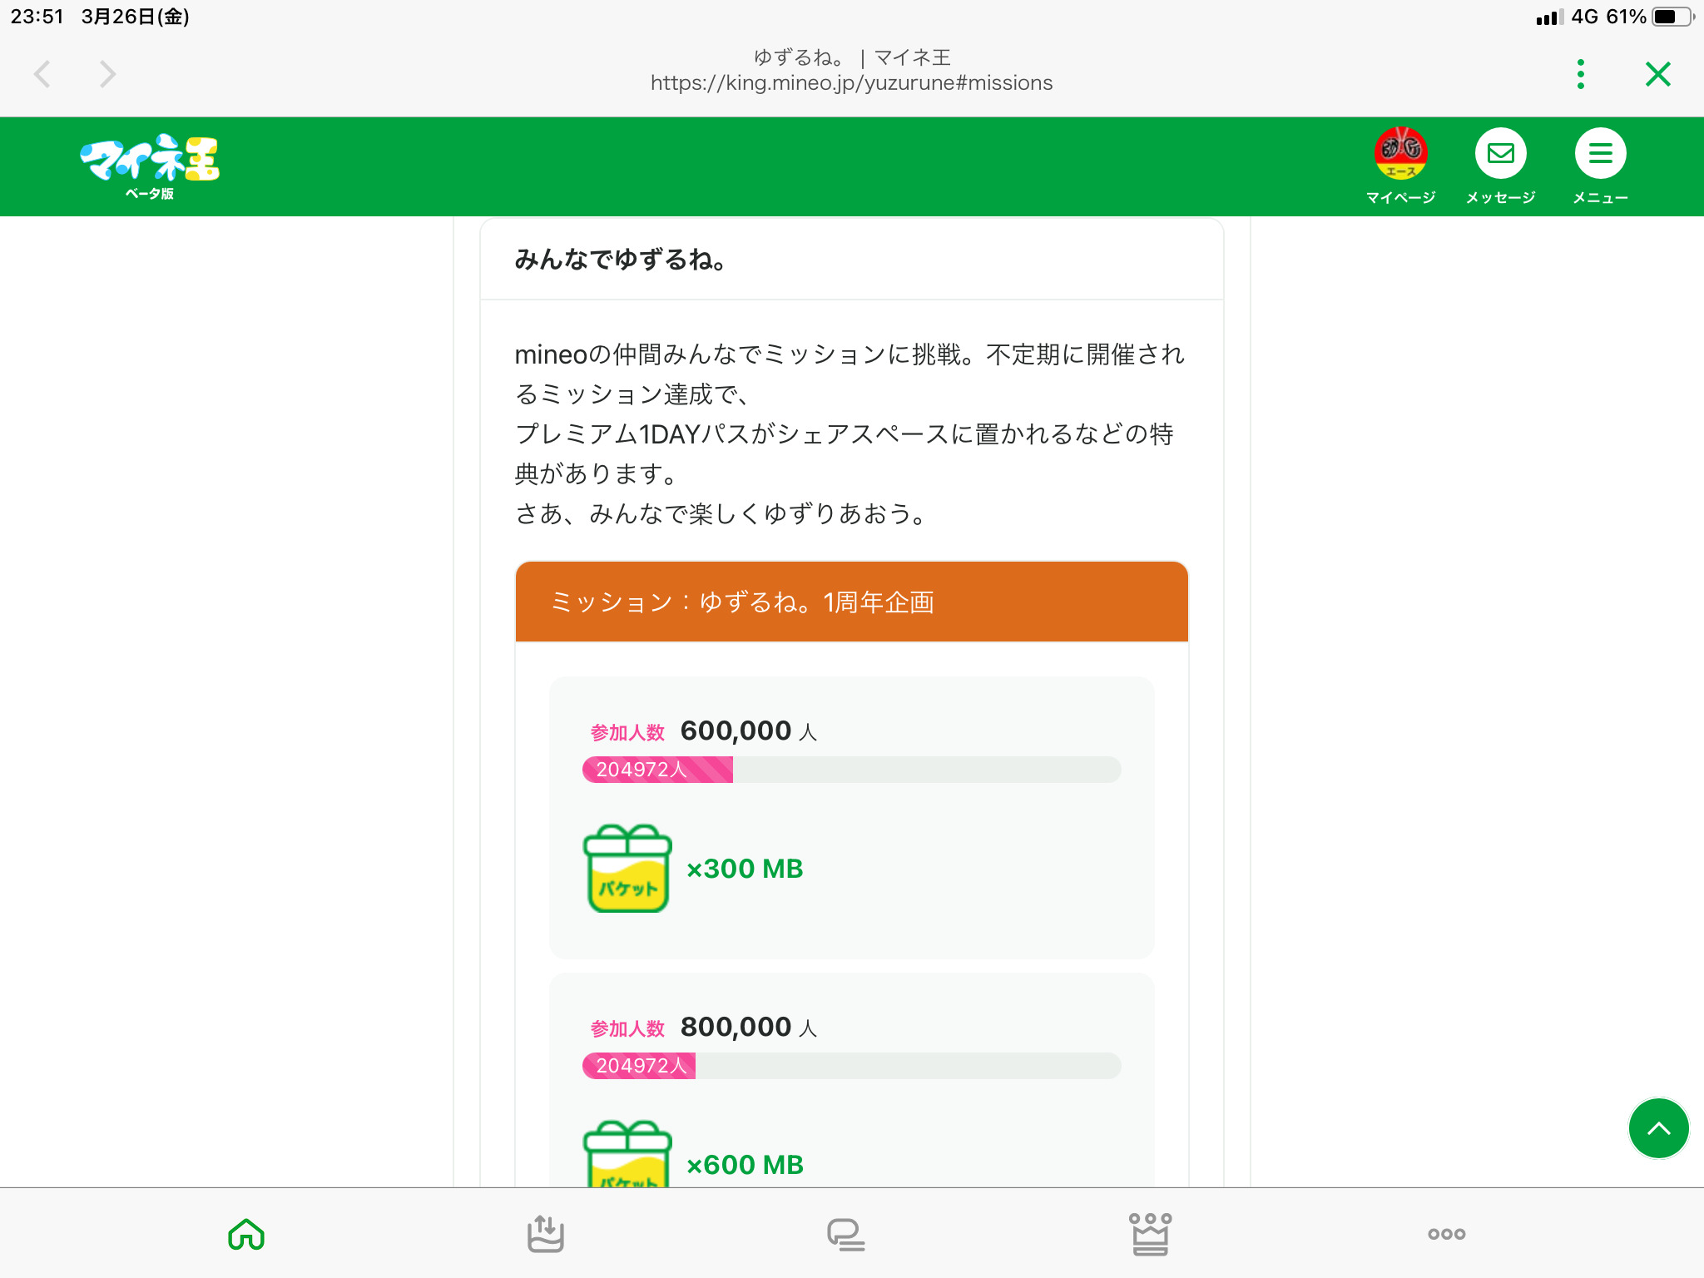Tap the ×600 MB reward label
This screenshot has width=1704, height=1278.
click(x=745, y=1165)
